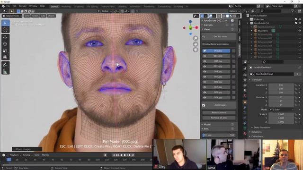Click the outliner filter funnel icon
The height and width of the screenshot is (170, 303).
[x=293, y=11]
